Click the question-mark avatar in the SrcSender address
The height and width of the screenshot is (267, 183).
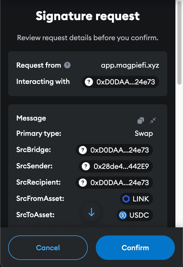click(86, 166)
